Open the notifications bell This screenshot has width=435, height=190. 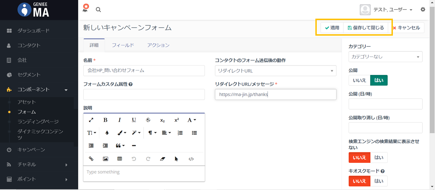point(85,8)
